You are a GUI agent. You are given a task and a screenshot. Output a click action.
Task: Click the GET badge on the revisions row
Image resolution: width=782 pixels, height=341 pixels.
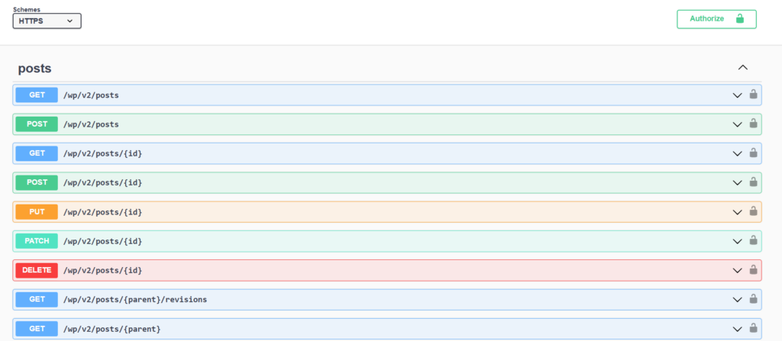pyautogui.click(x=37, y=299)
